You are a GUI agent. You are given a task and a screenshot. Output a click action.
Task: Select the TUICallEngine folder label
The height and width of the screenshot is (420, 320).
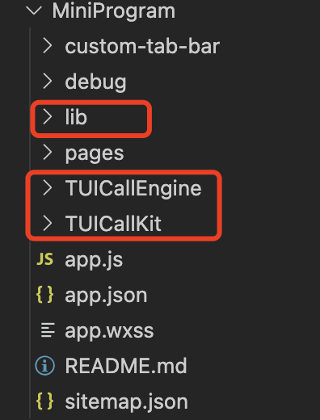pyautogui.click(x=133, y=188)
